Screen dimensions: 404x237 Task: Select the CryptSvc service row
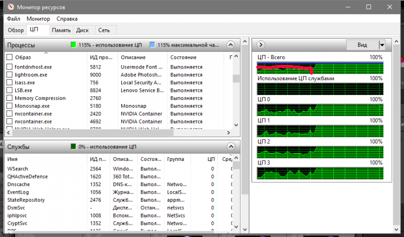[119, 223]
